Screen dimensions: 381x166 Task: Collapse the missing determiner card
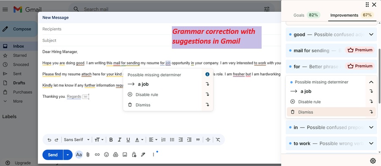[371, 82]
